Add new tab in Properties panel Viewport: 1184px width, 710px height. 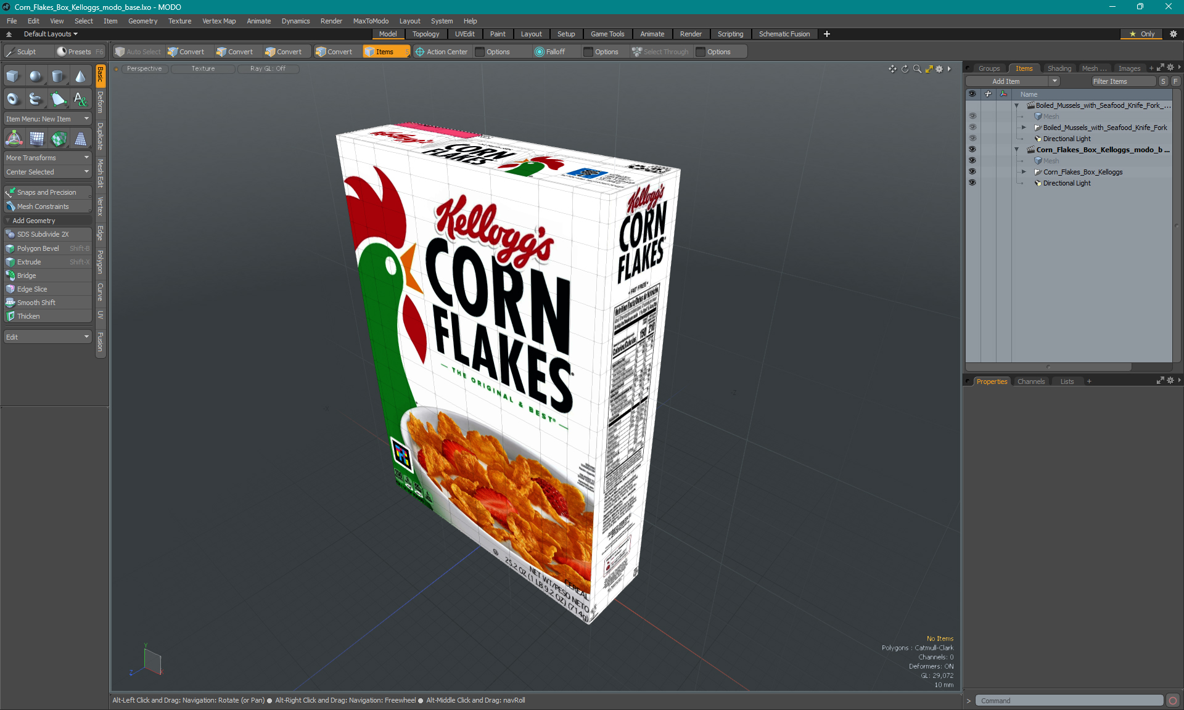[x=1089, y=382]
